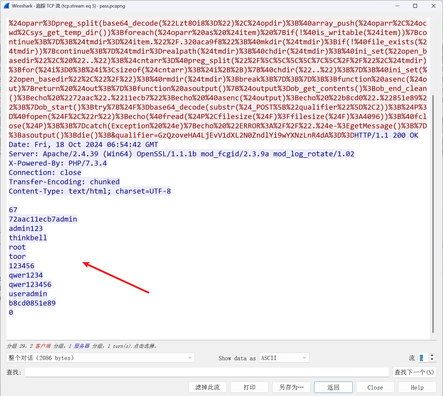Click the 返回 button
This screenshot has width=443, height=396.
click(x=333, y=387)
